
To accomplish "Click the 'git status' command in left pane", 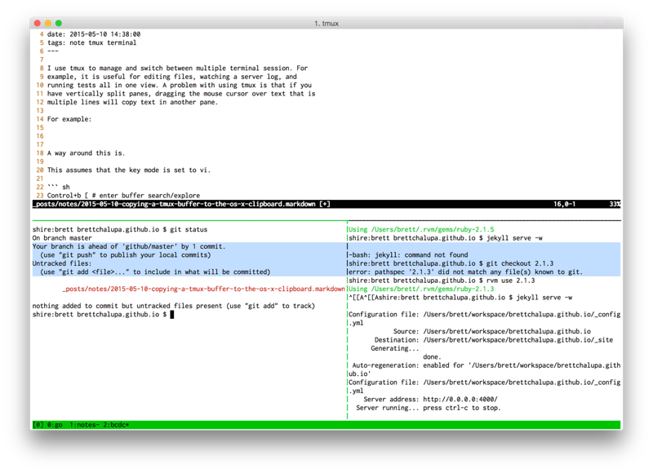I will (189, 229).
